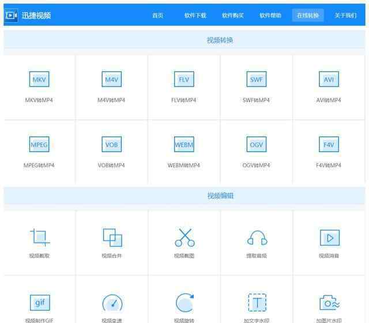Click the 视频消音 mute video icon
Viewport: 369px width, 323px height.
point(329,237)
